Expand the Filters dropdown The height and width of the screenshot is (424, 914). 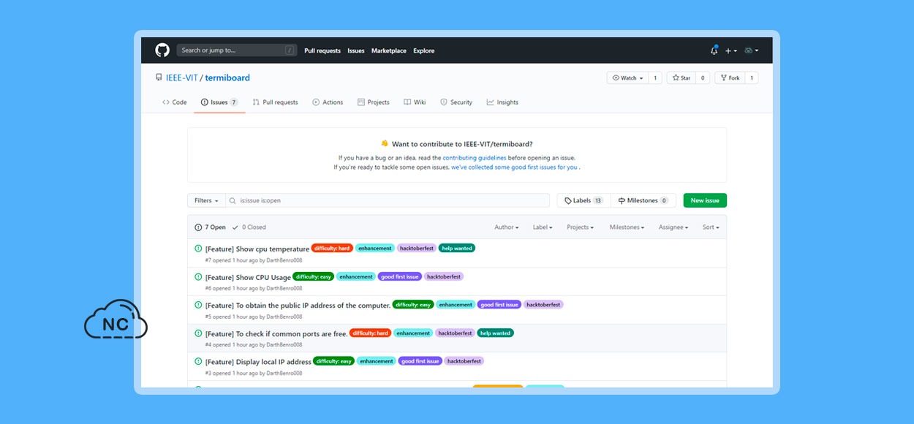click(x=206, y=200)
